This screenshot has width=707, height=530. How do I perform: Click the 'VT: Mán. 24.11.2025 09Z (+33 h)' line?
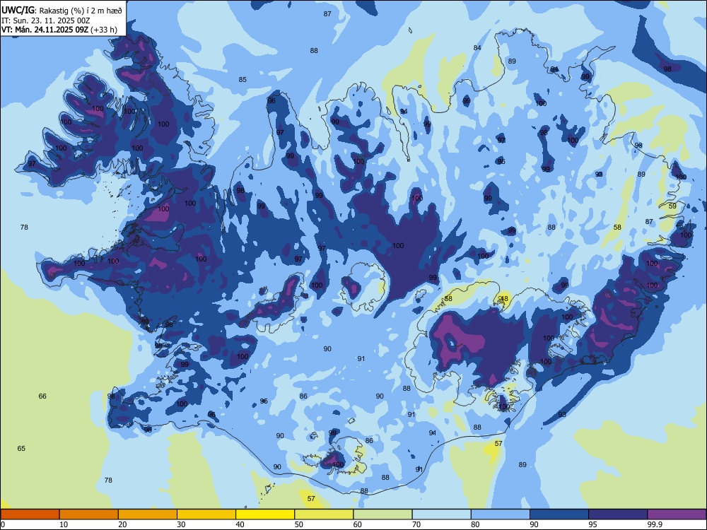[x=59, y=30]
